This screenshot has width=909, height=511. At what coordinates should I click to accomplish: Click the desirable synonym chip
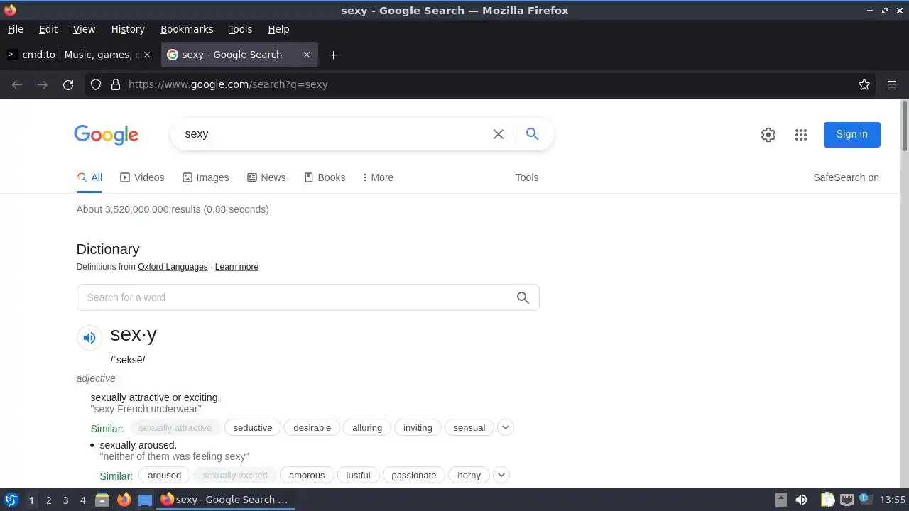pyautogui.click(x=312, y=427)
